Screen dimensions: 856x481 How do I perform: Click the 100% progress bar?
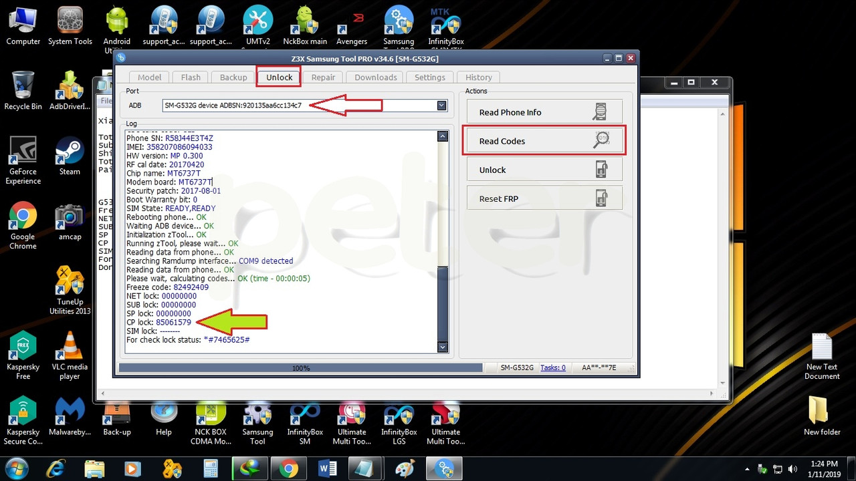[300, 367]
